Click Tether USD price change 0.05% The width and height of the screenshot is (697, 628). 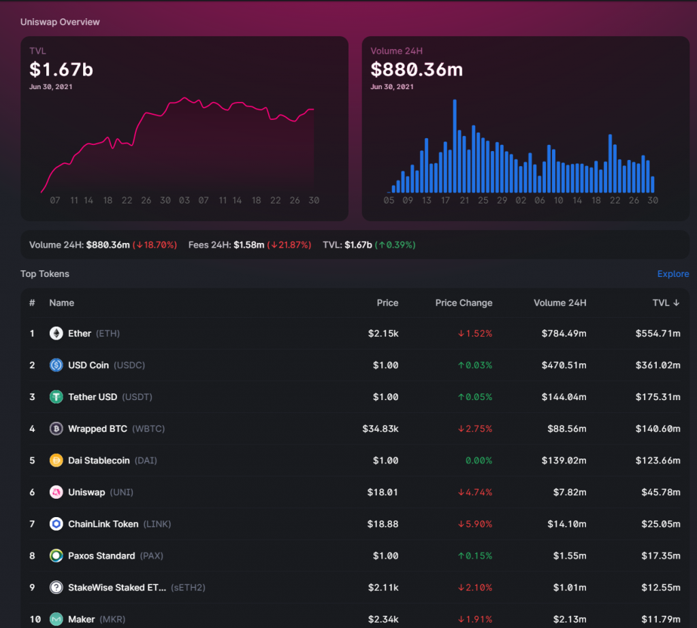coord(475,397)
